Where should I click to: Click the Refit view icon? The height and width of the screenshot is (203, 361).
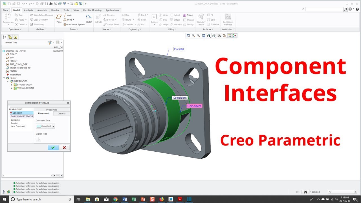188,36
